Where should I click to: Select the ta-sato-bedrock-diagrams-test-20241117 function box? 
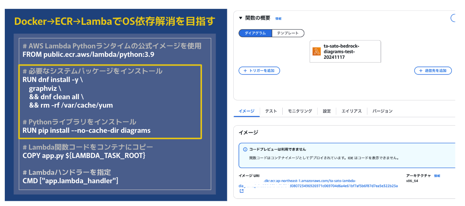pyautogui.click(x=345, y=52)
